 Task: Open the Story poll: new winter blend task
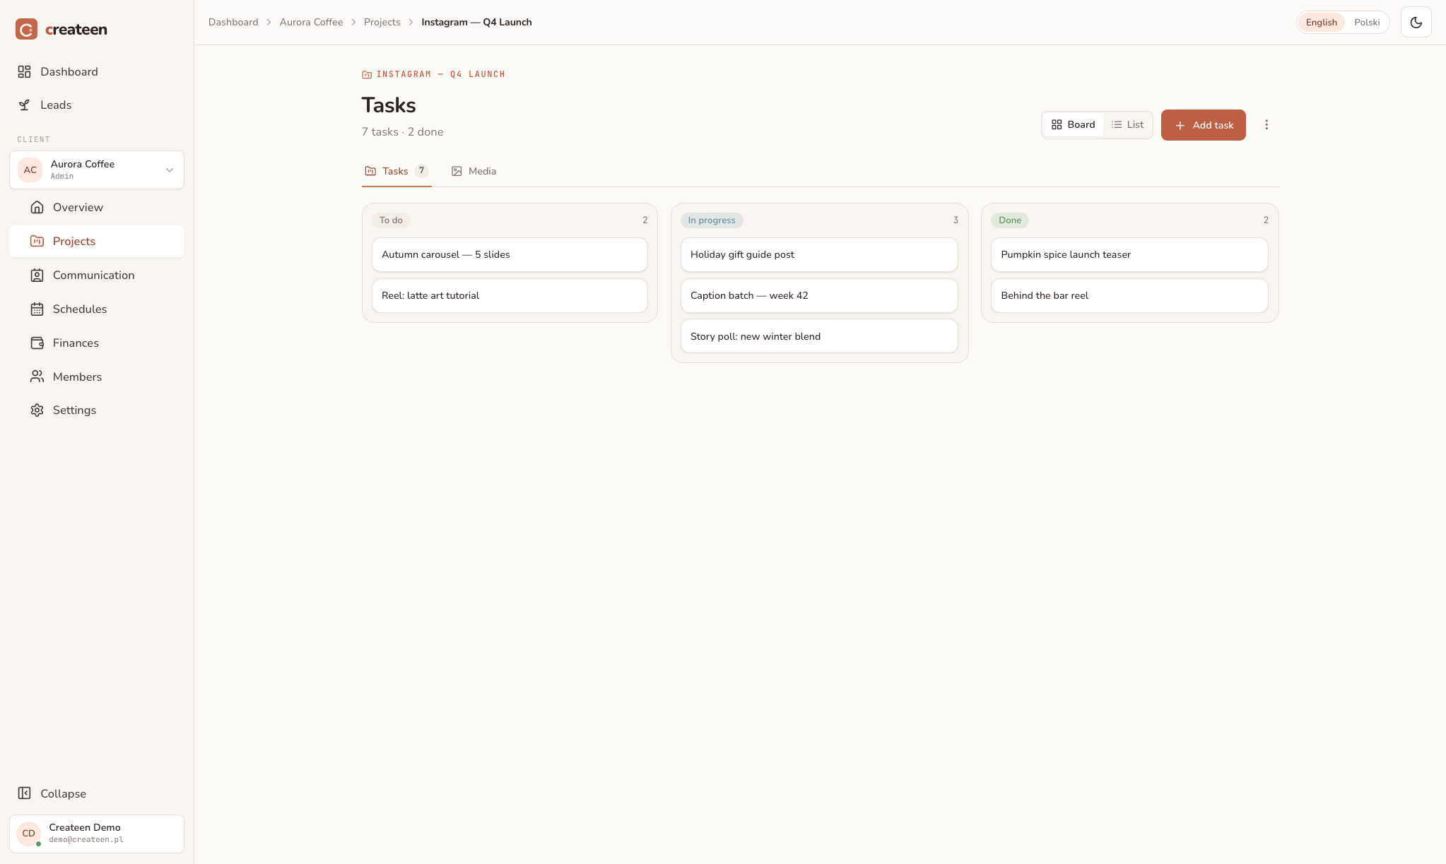point(819,336)
